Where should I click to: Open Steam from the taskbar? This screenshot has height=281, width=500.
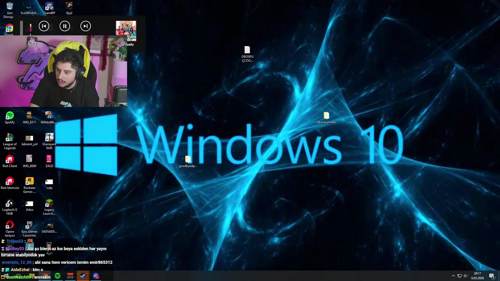[83, 276]
